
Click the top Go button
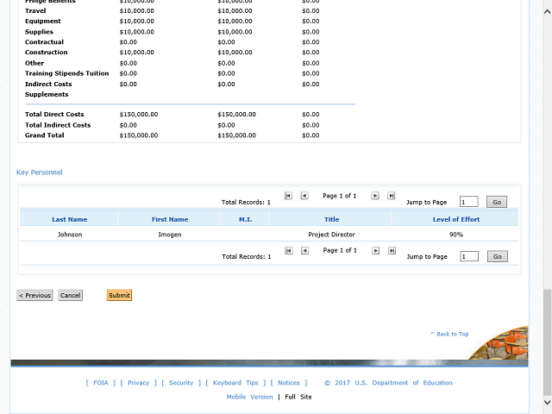[x=497, y=202]
